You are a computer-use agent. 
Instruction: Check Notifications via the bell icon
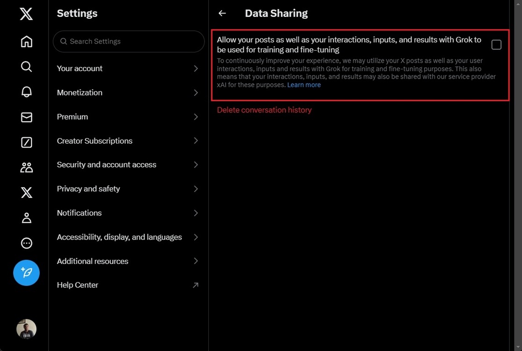[26, 92]
